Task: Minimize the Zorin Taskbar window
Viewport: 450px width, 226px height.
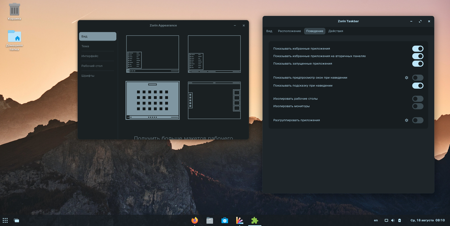Action: pyautogui.click(x=411, y=21)
